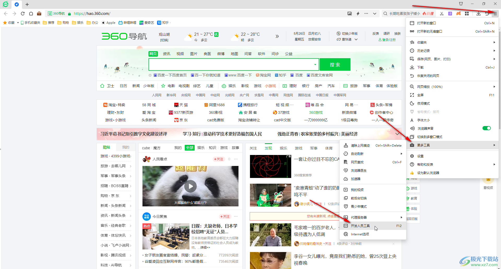Image resolution: width=501 pixels, height=269 pixels.
Task: Click the briefcase wallet icon
Action: tap(39, 14)
